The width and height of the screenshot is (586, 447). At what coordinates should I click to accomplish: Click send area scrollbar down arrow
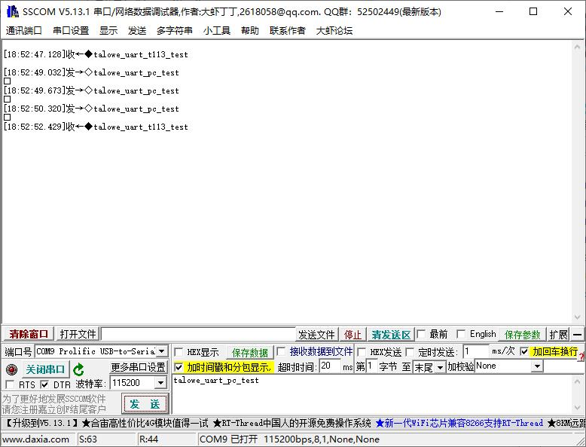[x=577, y=408]
